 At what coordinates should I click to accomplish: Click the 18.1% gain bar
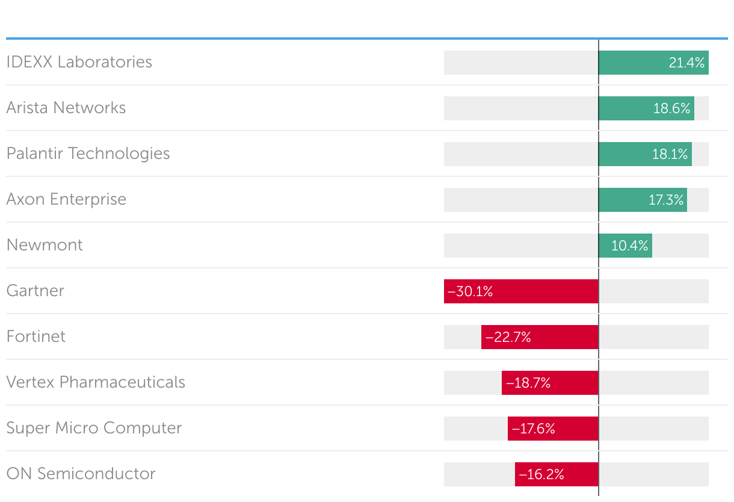[x=645, y=154]
